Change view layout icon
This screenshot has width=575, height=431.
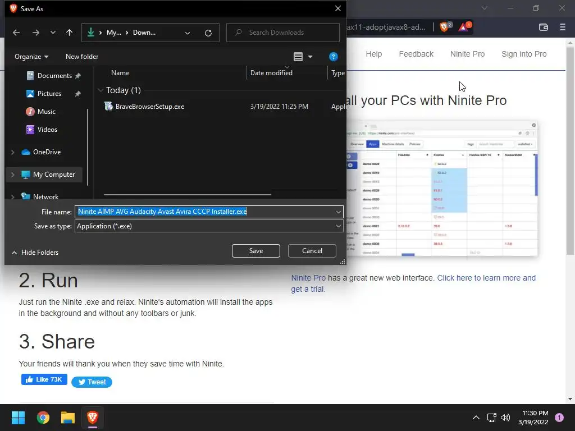pyautogui.click(x=298, y=57)
